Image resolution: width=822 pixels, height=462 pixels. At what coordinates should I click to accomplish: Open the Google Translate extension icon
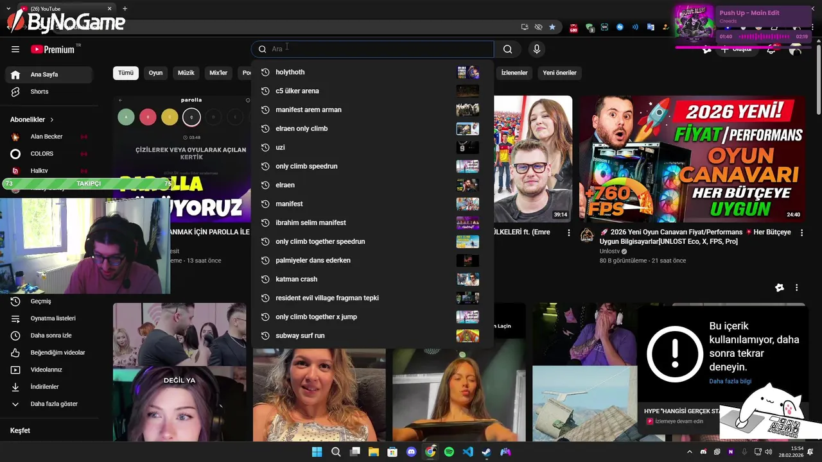tap(651, 27)
